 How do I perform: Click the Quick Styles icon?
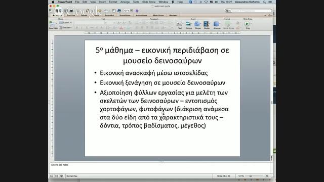pyautogui.click(x=228, y=24)
